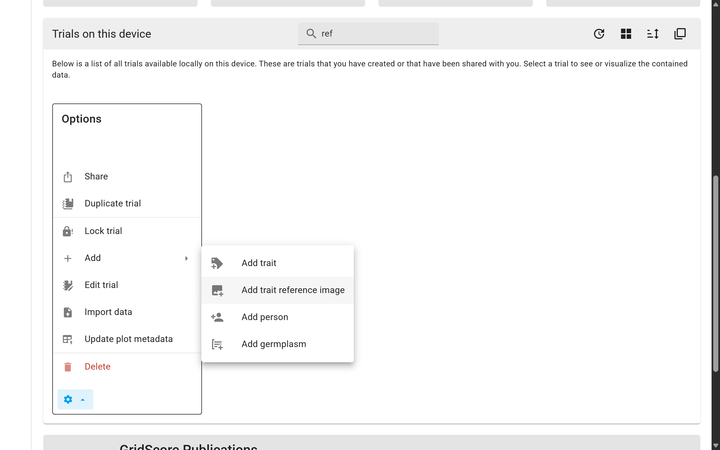
Task: Open the blue gear trial settings button
Action: [x=68, y=399]
